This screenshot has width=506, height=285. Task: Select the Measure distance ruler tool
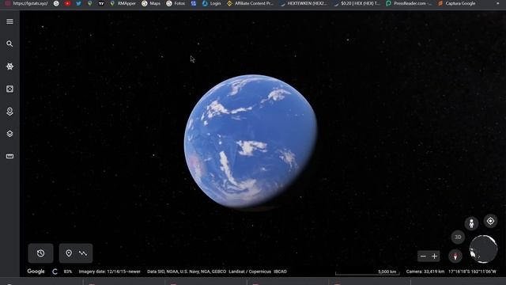(x=9, y=156)
